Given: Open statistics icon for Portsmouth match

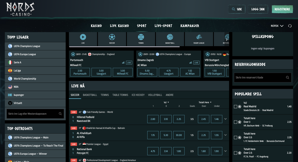Looking at the screenshot, I should 123,62.
